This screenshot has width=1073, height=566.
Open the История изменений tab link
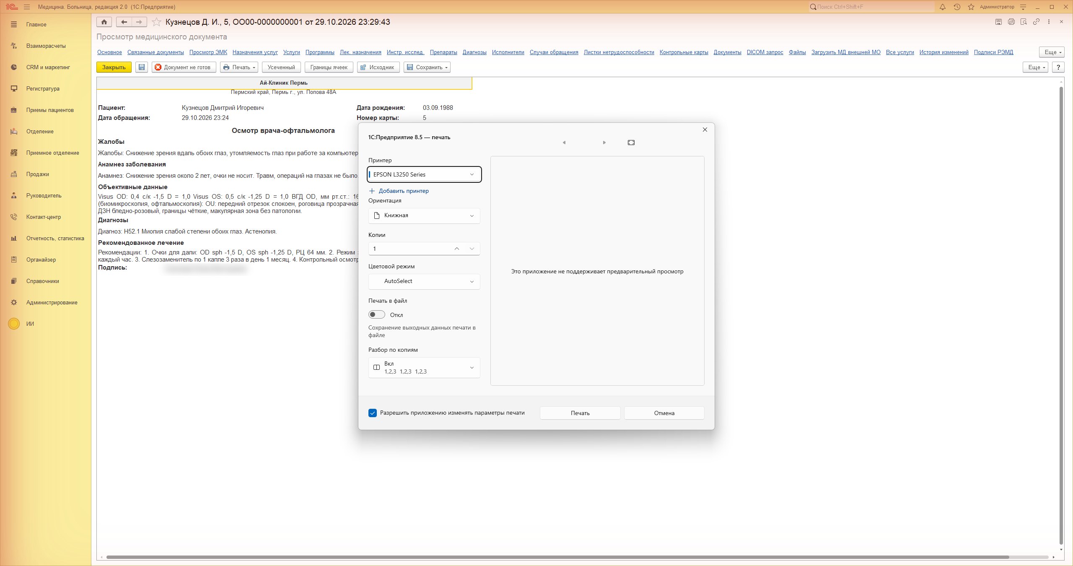(944, 52)
